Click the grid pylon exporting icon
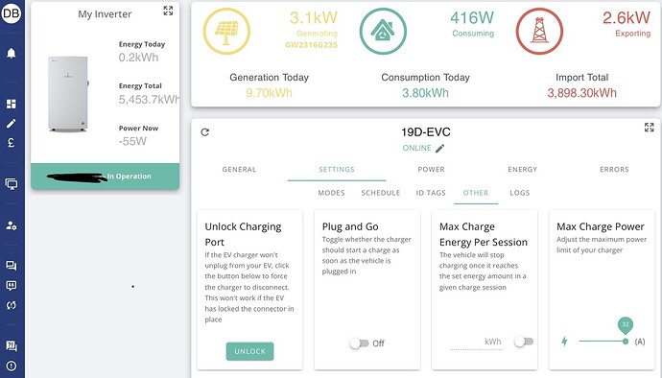The height and width of the screenshot is (378, 662). [539, 32]
